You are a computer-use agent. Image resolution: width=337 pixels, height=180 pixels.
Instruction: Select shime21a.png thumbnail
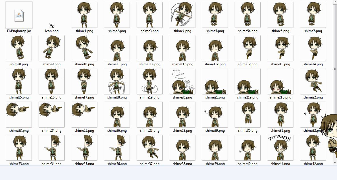coord(247,81)
